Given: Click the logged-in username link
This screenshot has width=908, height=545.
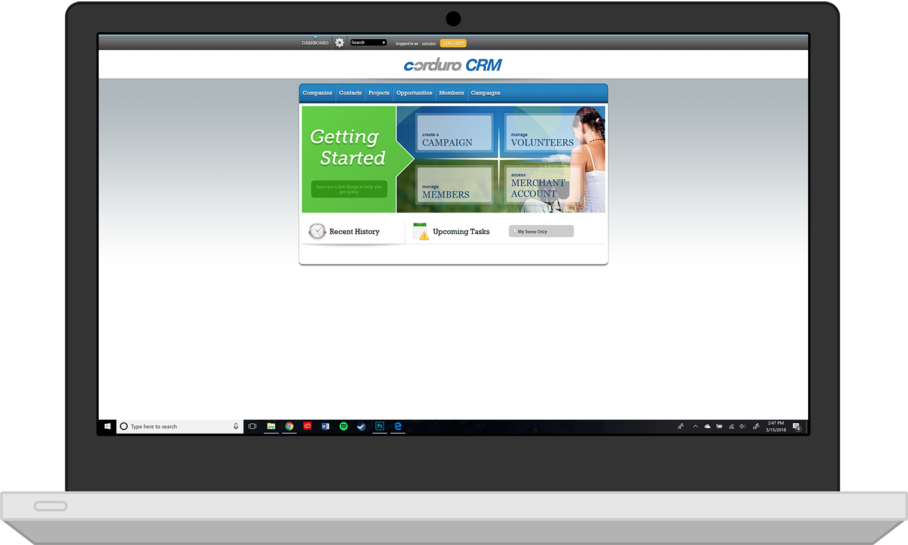Looking at the screenshot, I should click(429, 44).
